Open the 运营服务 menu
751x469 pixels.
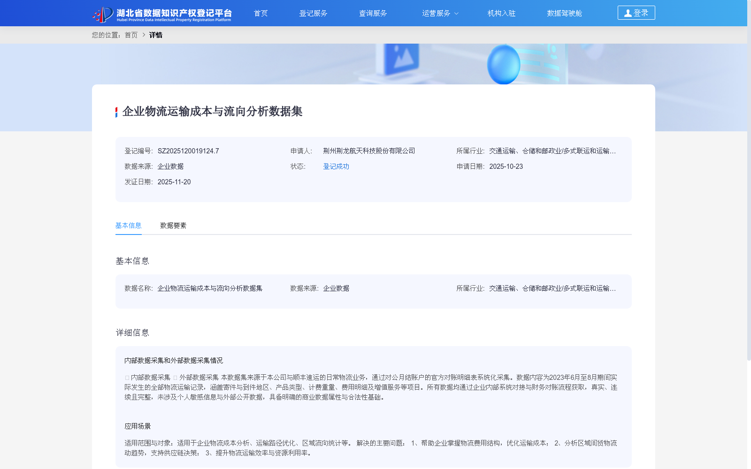coord(436,13)
